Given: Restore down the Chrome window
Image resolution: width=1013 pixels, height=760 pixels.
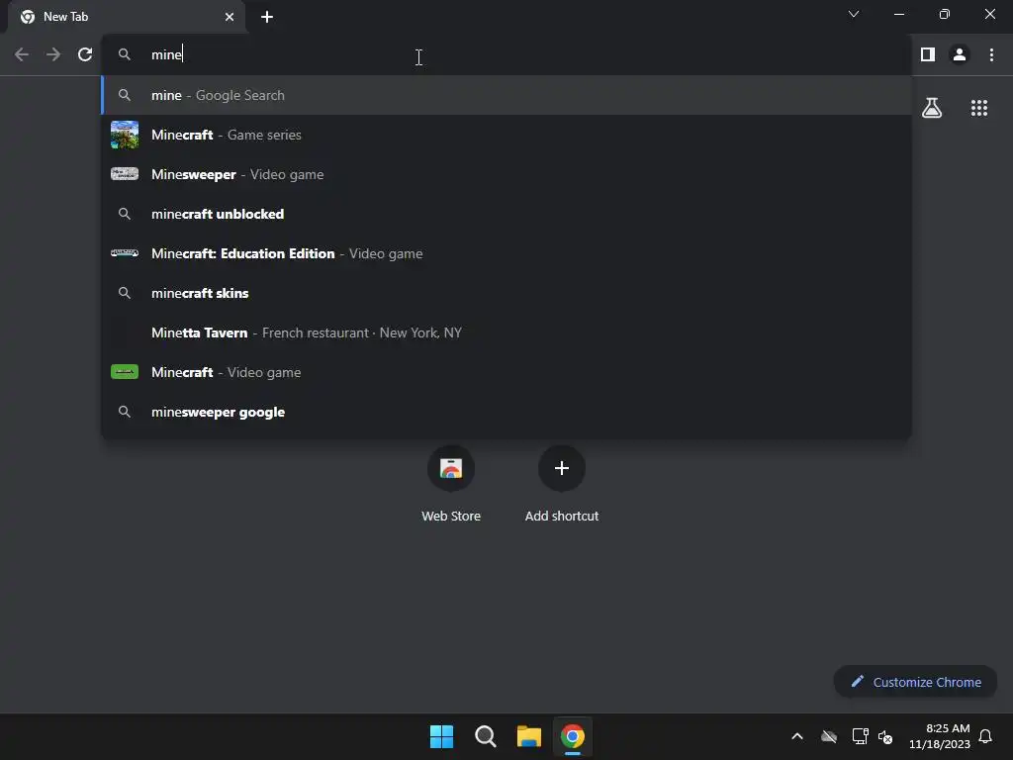Looking at the screenshot, I should [x=944, y=14].
